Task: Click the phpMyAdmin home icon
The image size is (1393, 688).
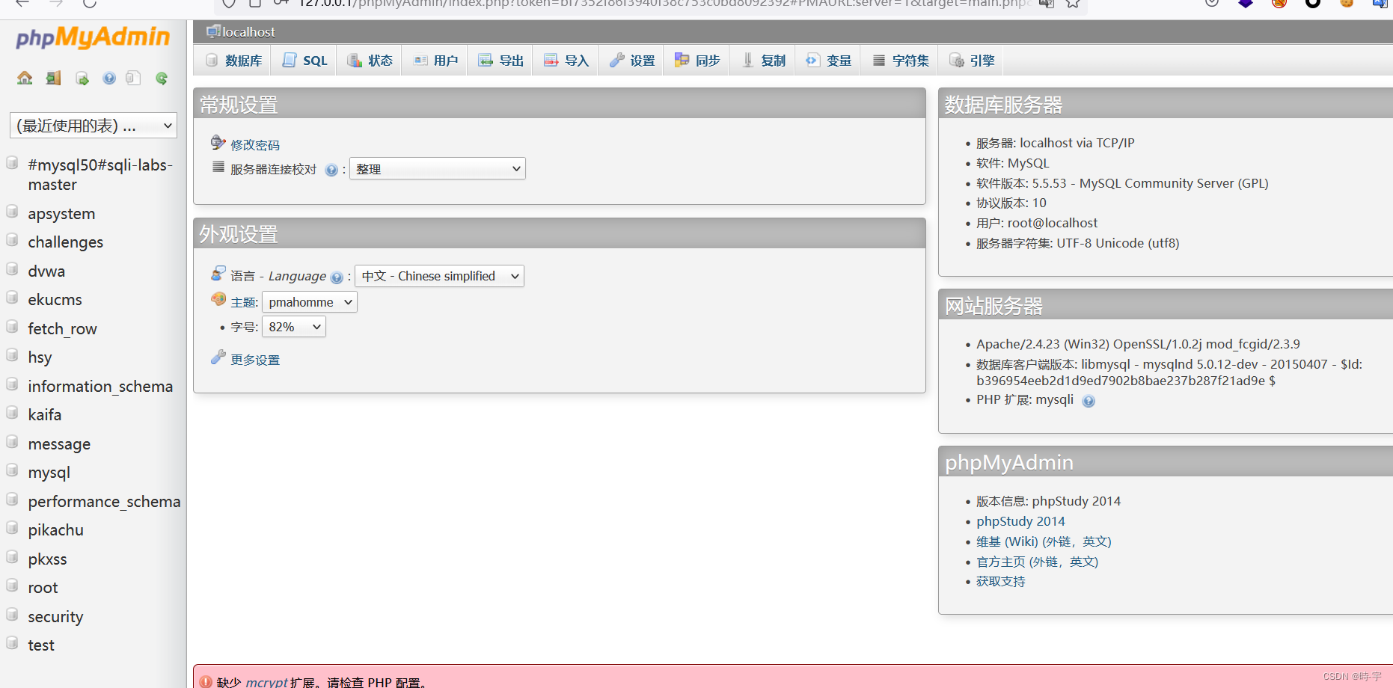Action: (24, 78)
